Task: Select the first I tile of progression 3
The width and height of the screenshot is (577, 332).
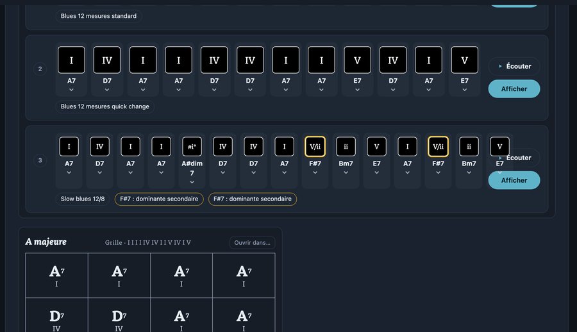Action: point(69,147)
